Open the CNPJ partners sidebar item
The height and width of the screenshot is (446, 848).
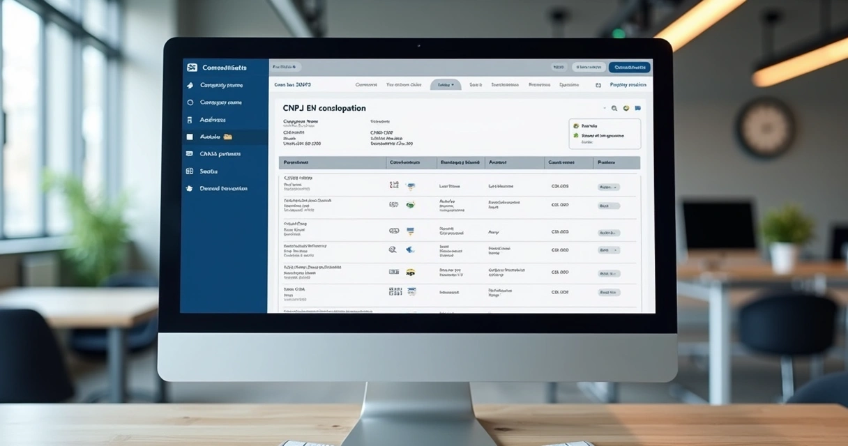[220, 154]
